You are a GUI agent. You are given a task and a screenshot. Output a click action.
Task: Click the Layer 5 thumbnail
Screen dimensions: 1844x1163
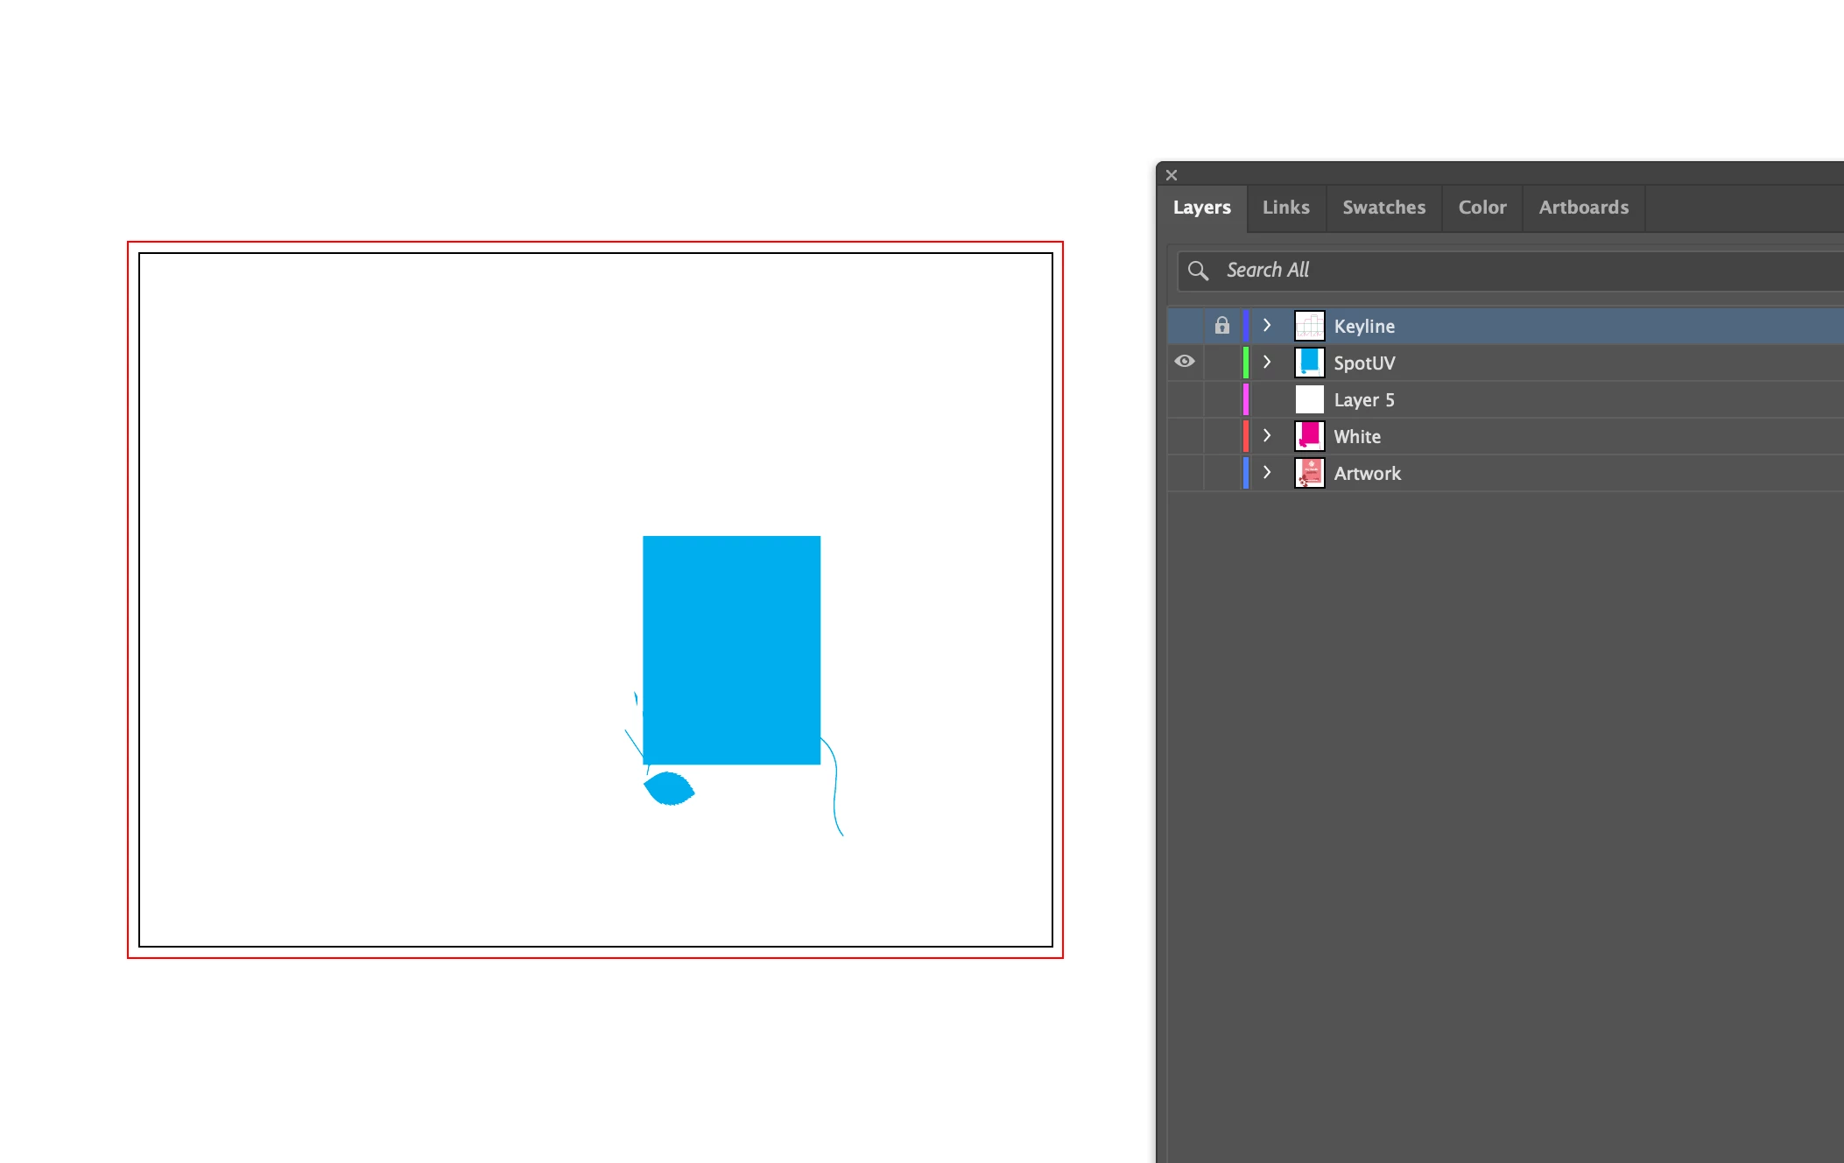click(x=1309, y=399)
